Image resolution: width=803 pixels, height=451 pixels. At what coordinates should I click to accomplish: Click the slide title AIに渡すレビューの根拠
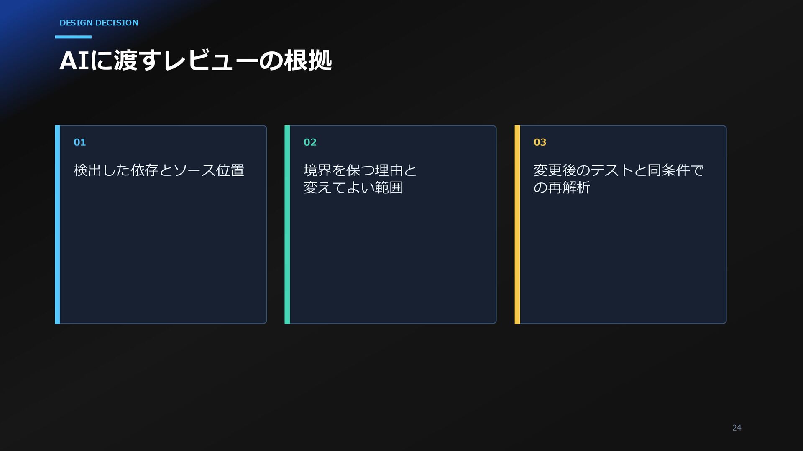195,61
